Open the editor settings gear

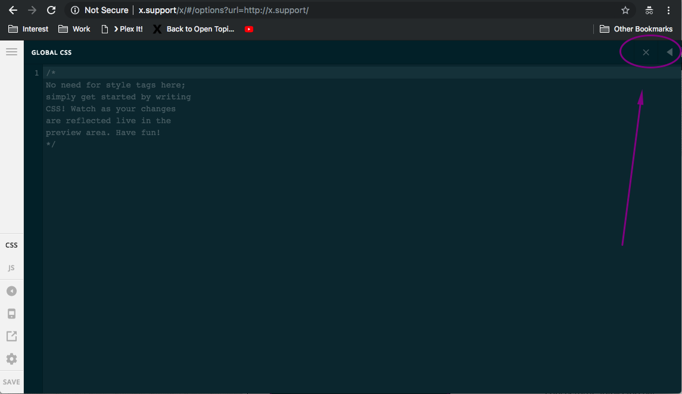[x=11, y=358]
